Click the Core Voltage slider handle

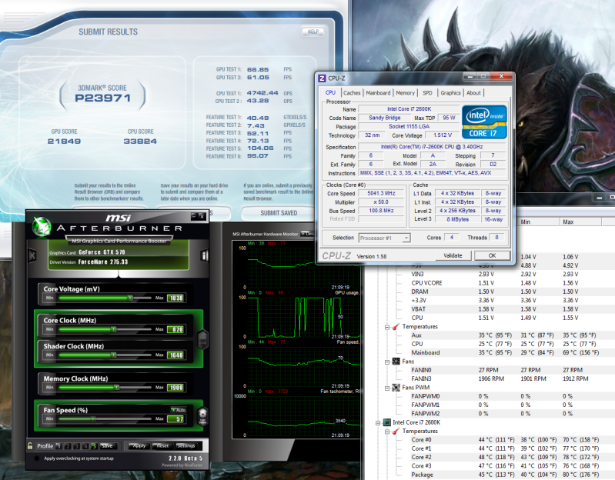(x=130, y=298)
